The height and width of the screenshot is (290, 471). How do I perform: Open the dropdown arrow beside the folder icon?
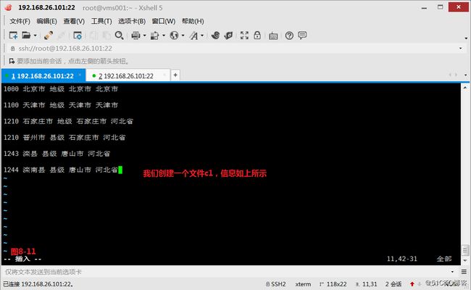point(36,36)
